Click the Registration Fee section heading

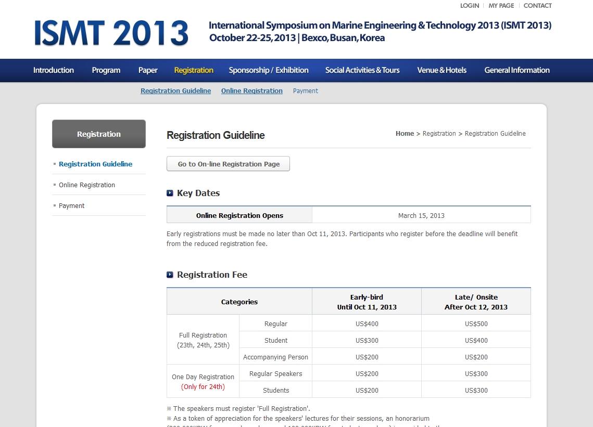click(x=212, y=275)
